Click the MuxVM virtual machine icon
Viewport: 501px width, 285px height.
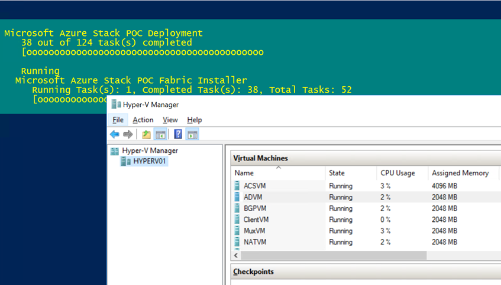tap(237, 231)
